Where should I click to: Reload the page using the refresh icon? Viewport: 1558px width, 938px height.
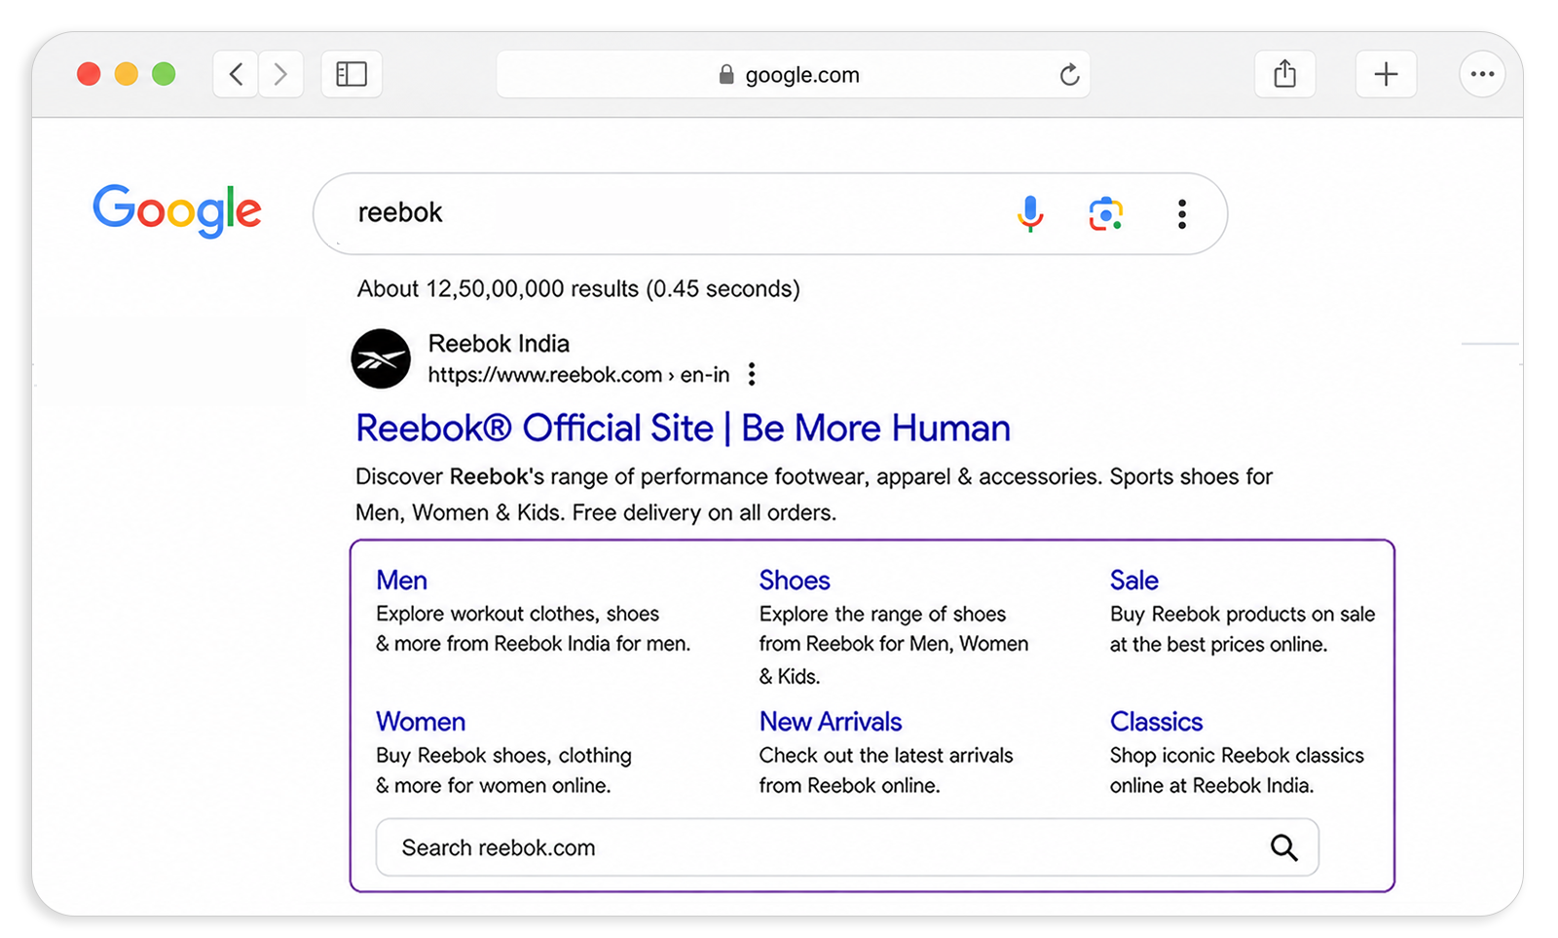[1069, 75]
